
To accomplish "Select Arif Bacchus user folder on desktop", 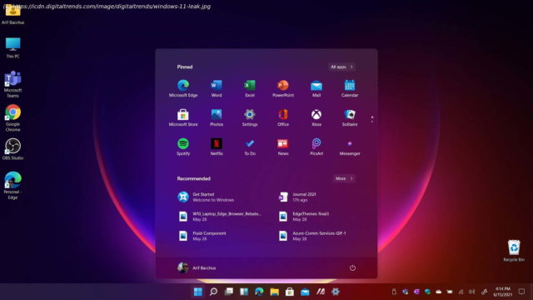I will coord(12,14).
